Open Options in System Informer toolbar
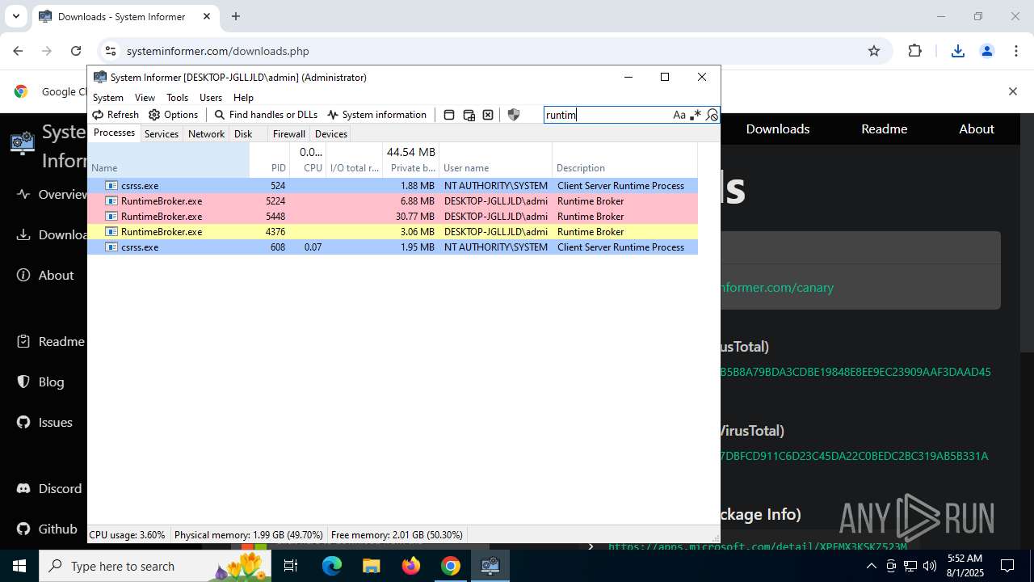 pos(173,115)
